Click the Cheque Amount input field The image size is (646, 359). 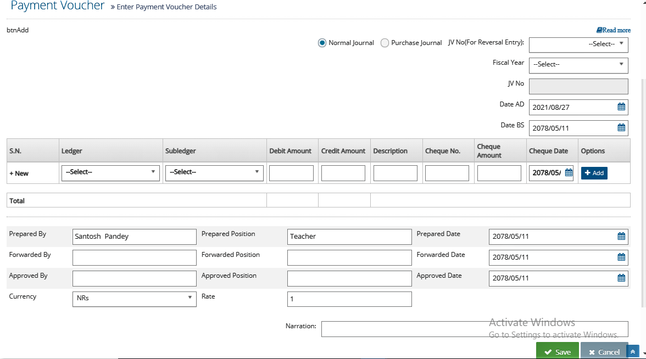coord(499,173)
